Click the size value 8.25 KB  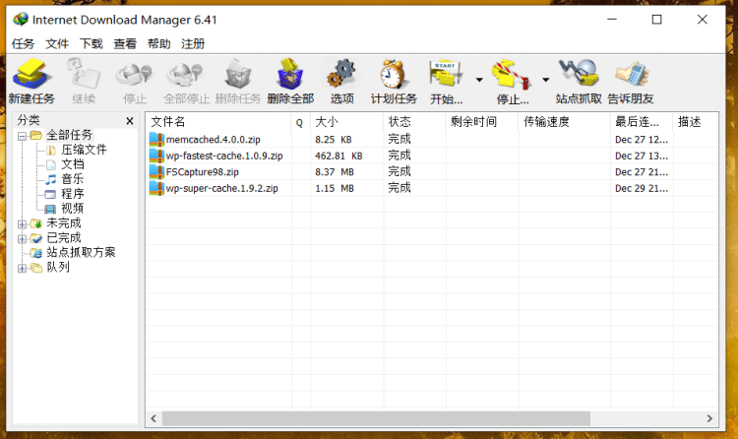334,140
